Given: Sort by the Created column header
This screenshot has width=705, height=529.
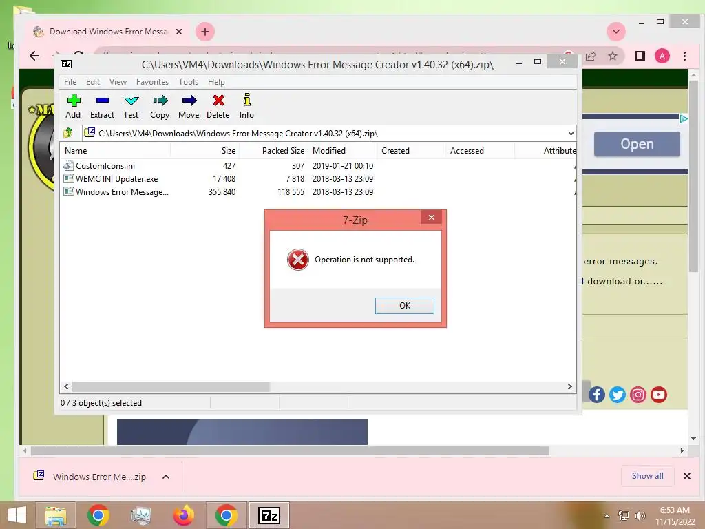Looking at the screenshot, I should click(412, 151).
